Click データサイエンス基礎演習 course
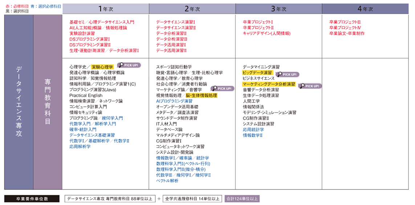Viewport: 415px width, 205px height. coord(92,135)
